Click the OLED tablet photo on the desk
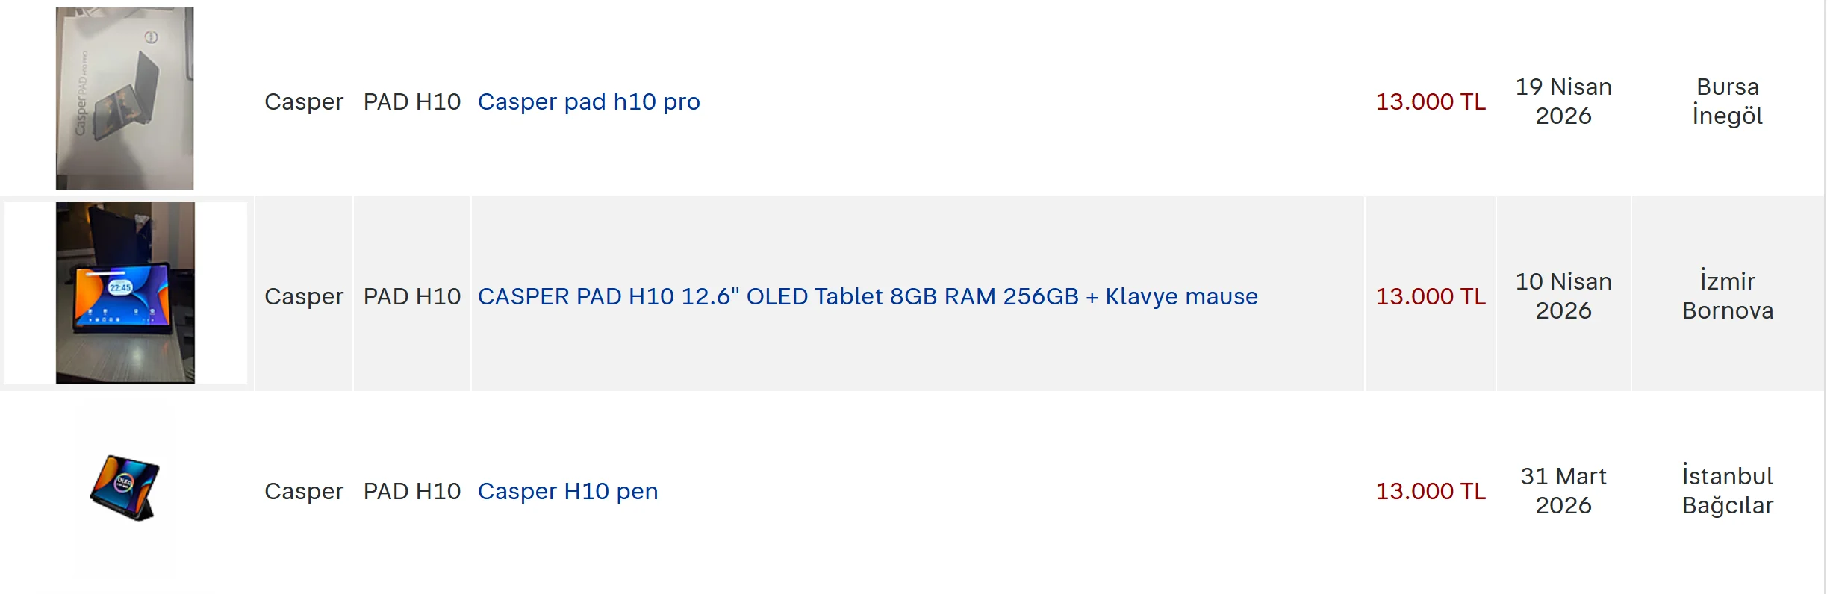This screenshot has width=1833, height=594. 125,293
